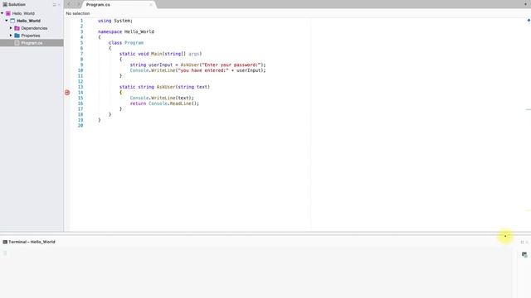The image size is (531, 298).
Task: Click the Terminal – Hello_World pad title
Action: (x=32, y=242)
